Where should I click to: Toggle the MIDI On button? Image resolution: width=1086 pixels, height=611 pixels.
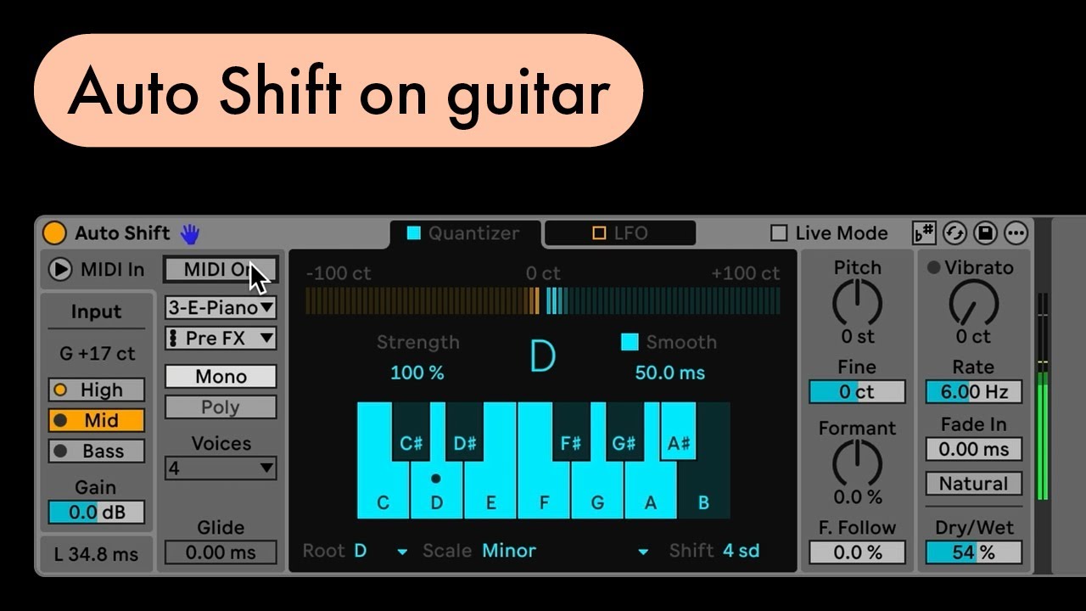221,269
